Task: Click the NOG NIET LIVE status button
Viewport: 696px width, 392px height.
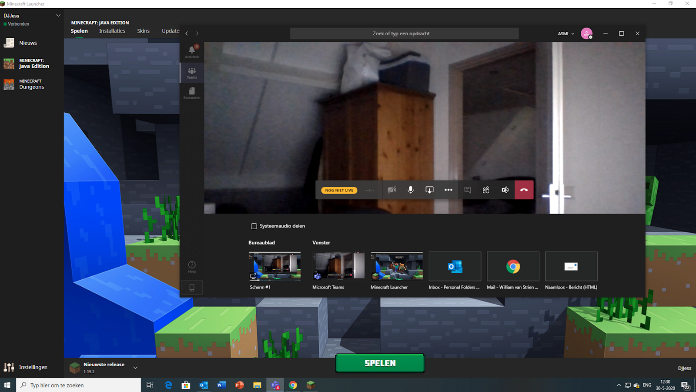Action: point(339,190)
